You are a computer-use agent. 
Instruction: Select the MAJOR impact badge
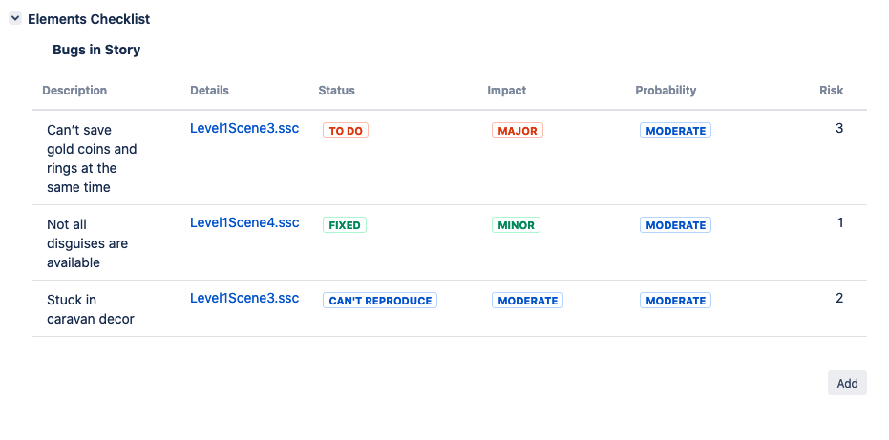coord(518,131)
